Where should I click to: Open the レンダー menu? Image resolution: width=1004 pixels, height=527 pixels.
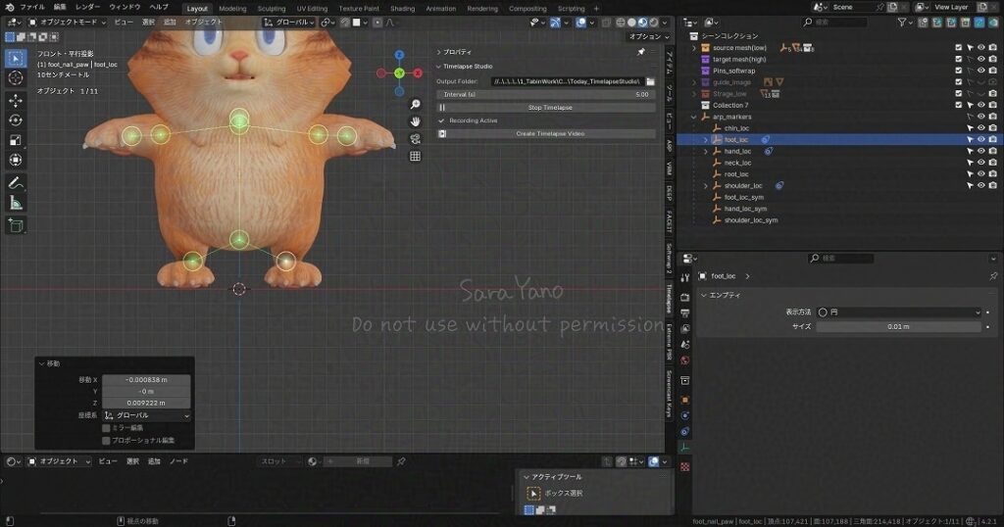click(x=88, y=7)
